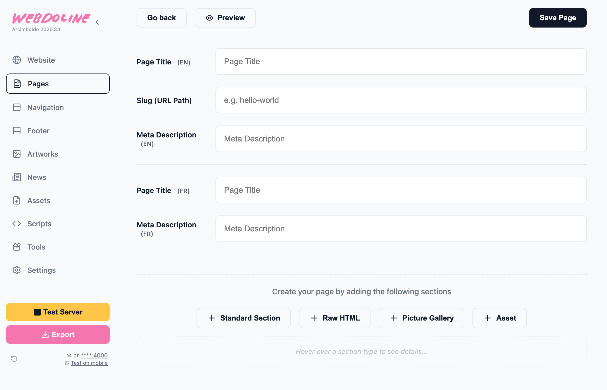Add a Picture Gallery section
Viewport: 607px width, 390px height.
tap(421, 318)
